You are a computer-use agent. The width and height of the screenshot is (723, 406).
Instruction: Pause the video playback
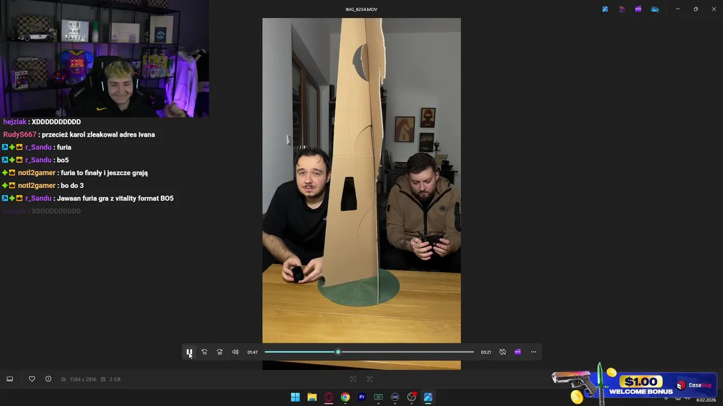pos(189,352)
